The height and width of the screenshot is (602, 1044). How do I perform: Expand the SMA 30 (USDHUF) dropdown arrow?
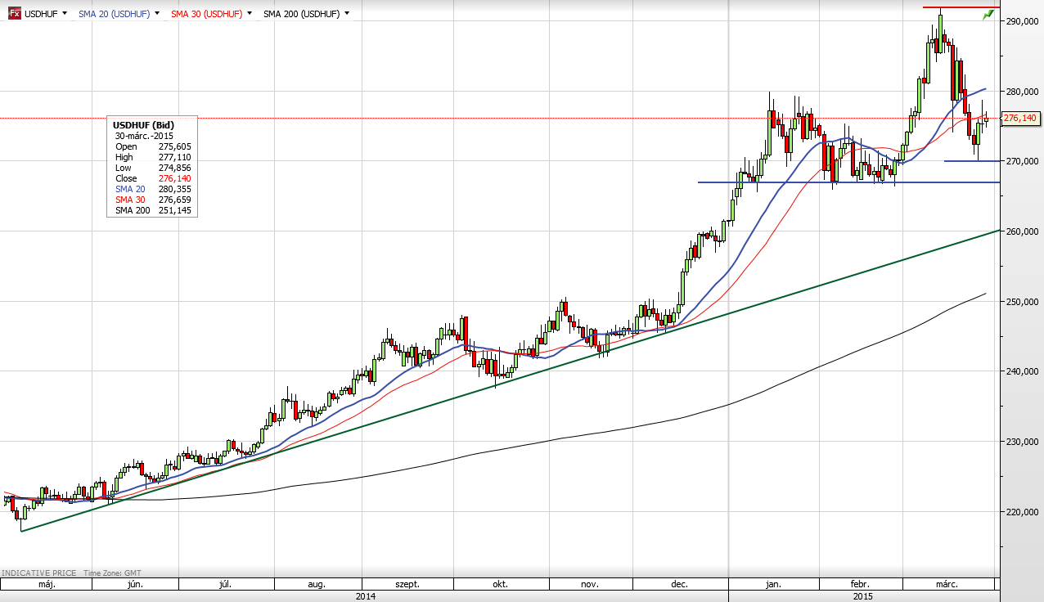click(248, 14)
